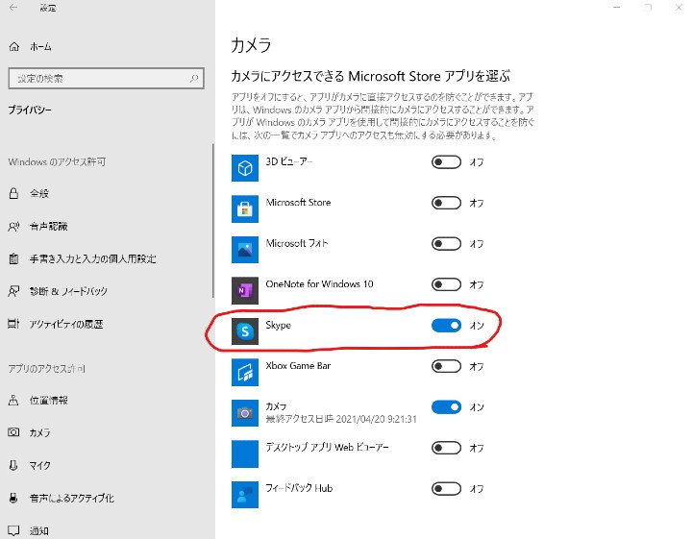Click the clipboard icon for 手書き入力と入力の個人用設定
The height and width of the screenshot is (539, 692).
coord(13,258)
